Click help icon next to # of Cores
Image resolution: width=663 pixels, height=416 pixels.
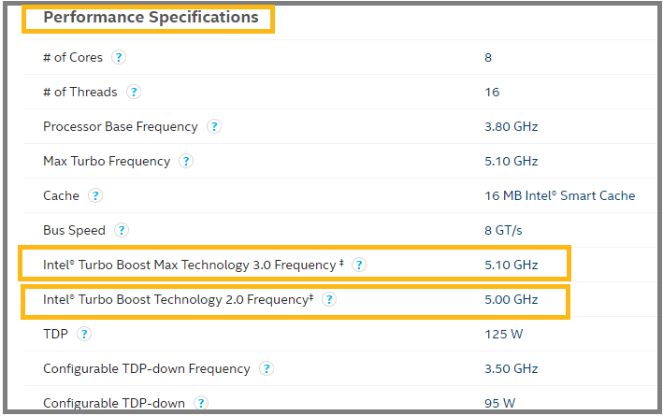click(119, 57)
